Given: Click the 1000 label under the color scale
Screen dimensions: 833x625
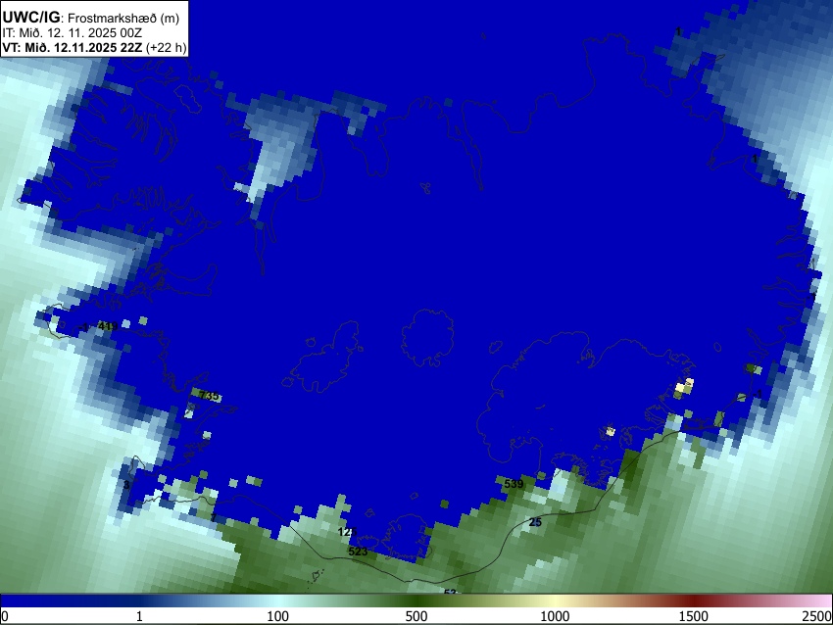Looking at the screenshot, I should [x=555, y=616].
